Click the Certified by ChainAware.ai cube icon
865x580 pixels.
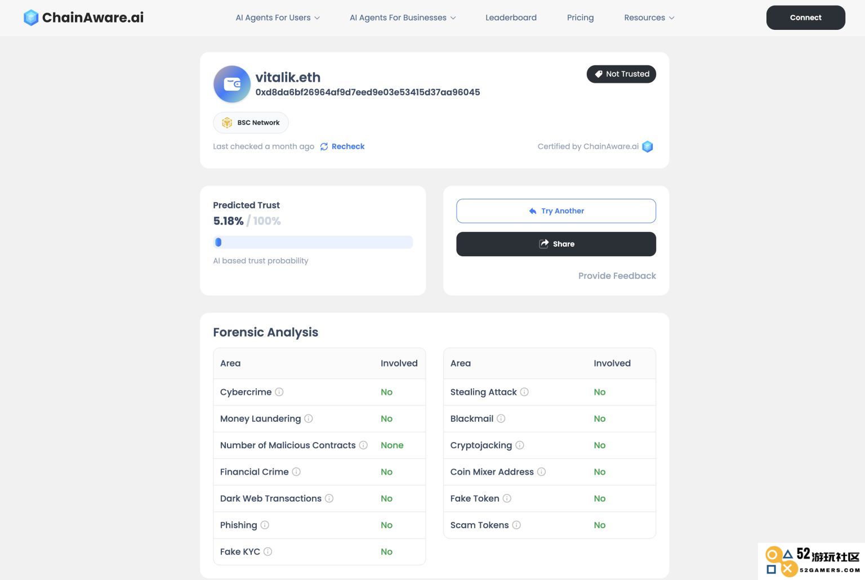coord(648,146)
